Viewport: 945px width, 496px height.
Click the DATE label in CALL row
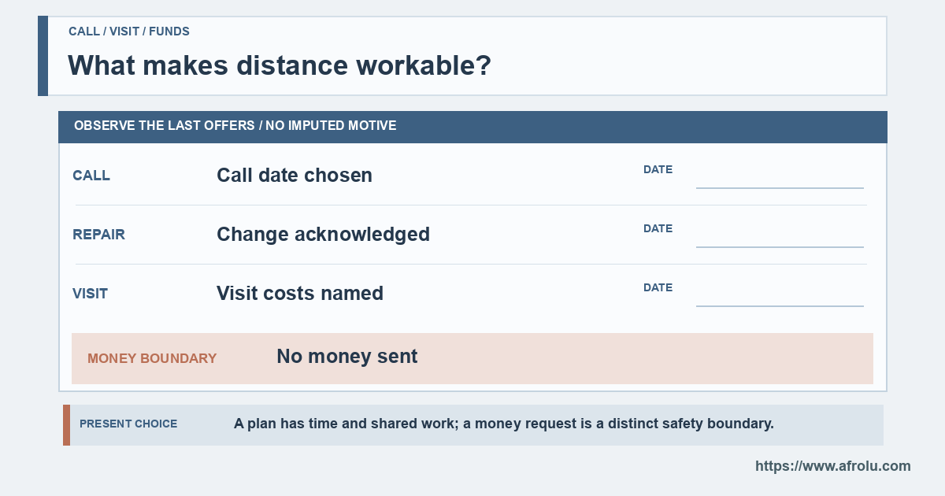click(658, 169)
